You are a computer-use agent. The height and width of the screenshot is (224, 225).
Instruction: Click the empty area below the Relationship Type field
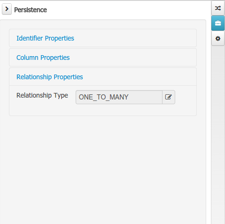(103, 110)
